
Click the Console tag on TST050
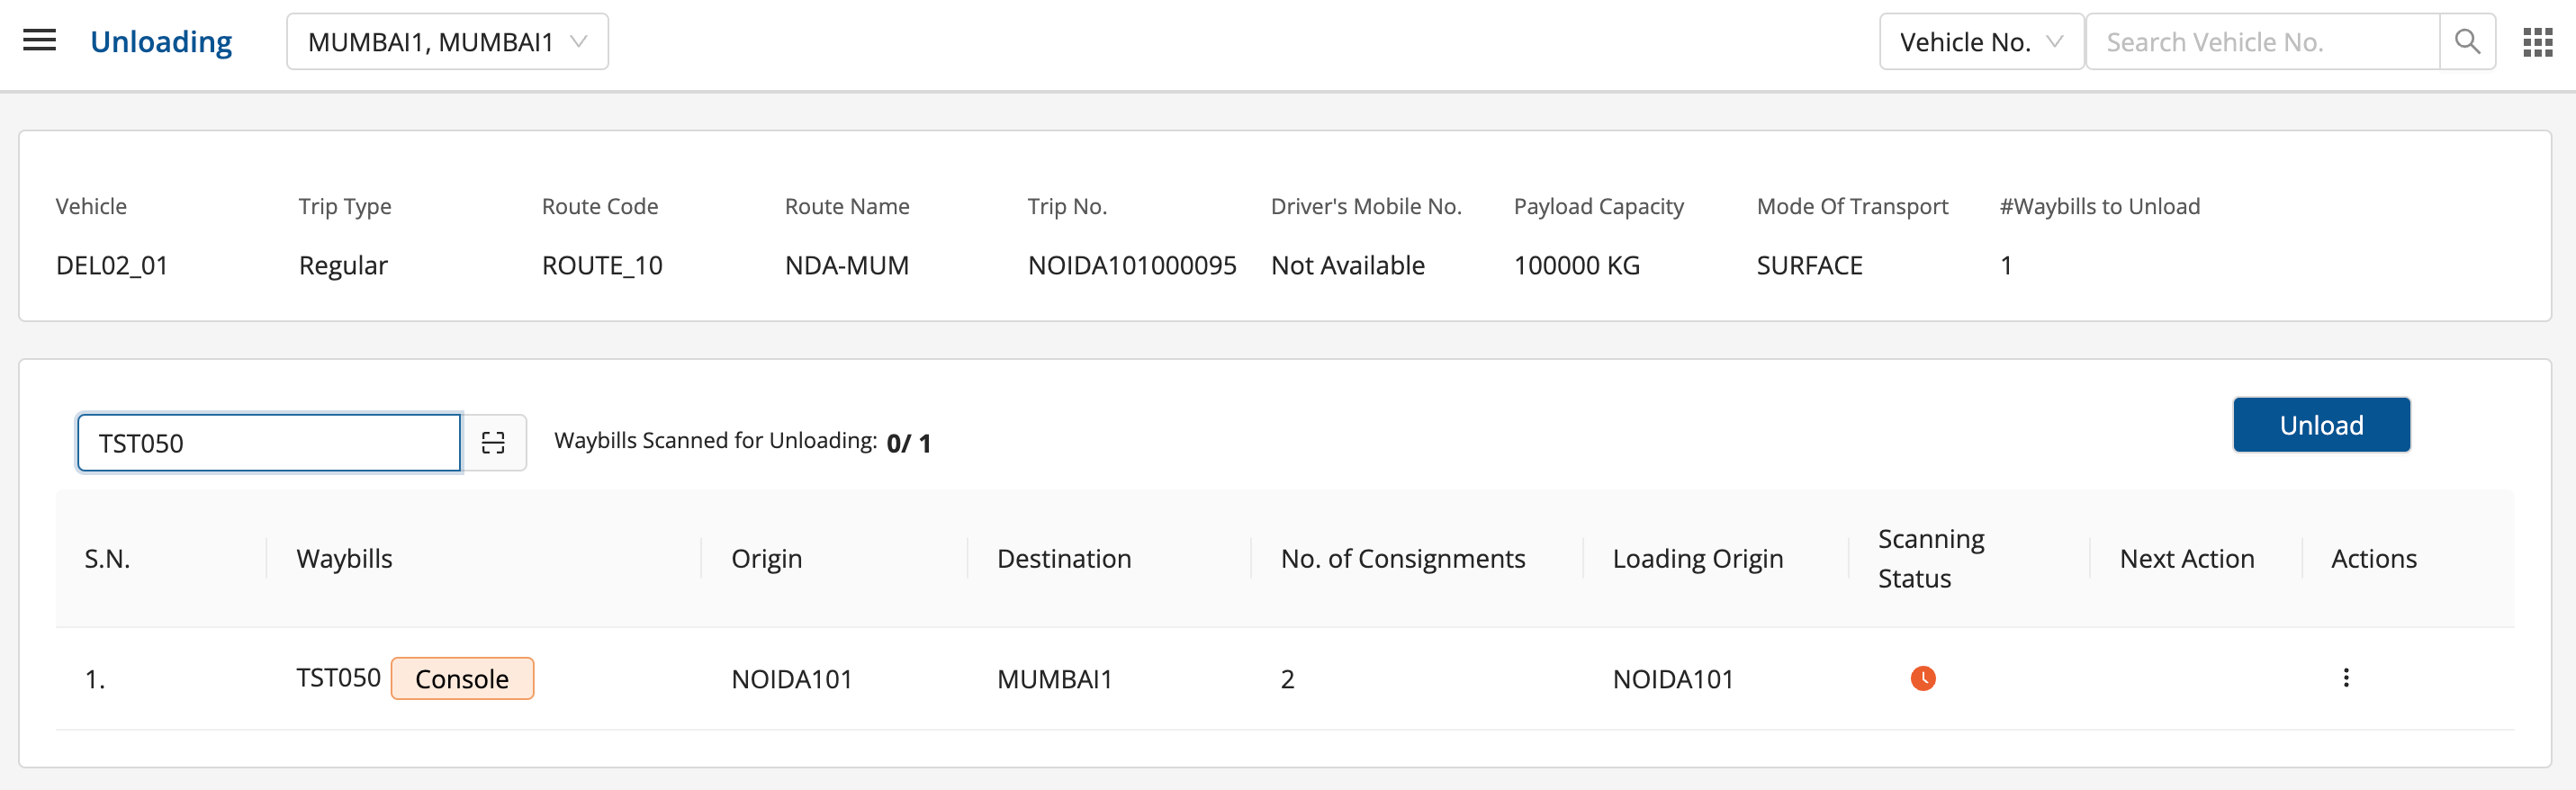tap(462, 679)
